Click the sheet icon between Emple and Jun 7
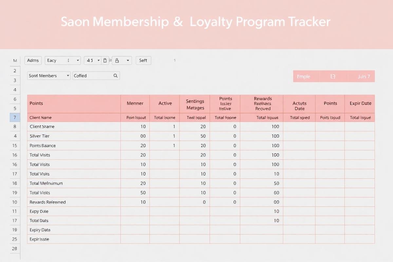The height and width of the screenshot is (262, 393). click(x=333, y=76)
